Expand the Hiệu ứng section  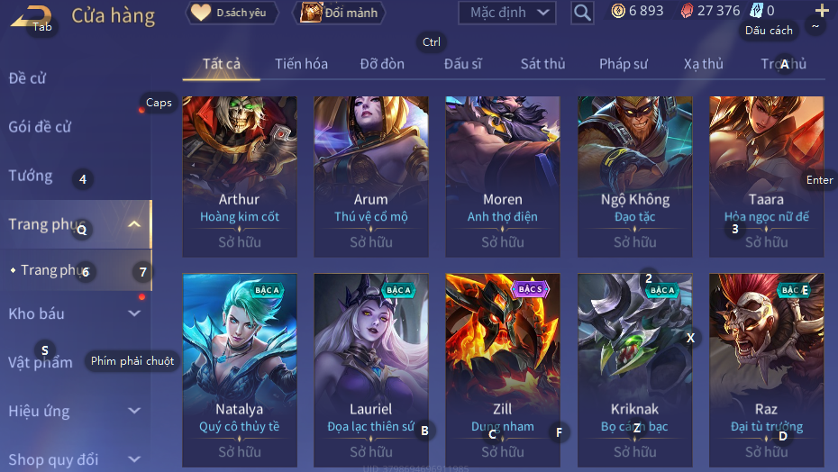134,411
